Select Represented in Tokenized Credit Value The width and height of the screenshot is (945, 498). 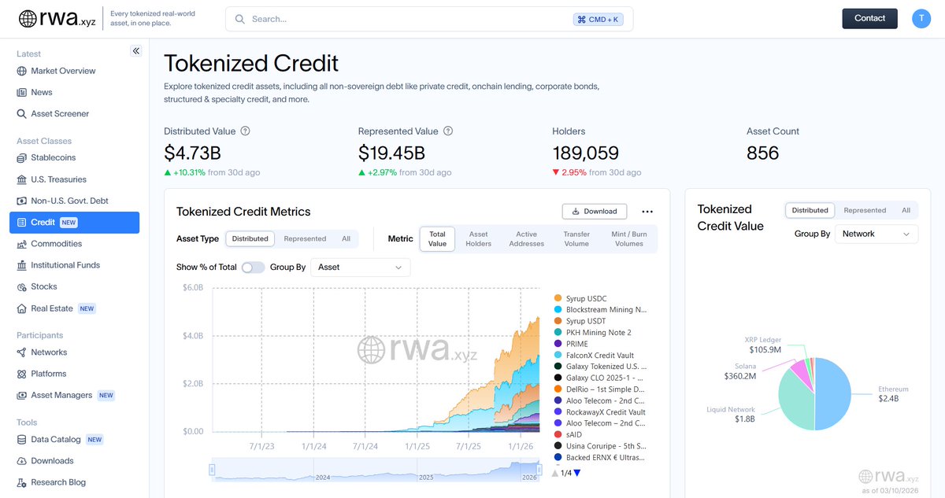point(865,210)
